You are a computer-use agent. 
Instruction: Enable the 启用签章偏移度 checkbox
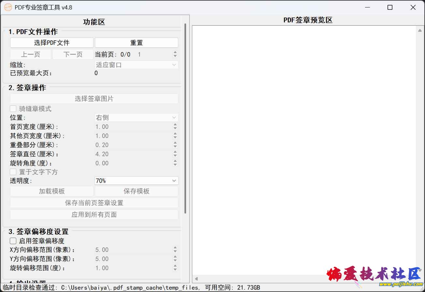13,241
